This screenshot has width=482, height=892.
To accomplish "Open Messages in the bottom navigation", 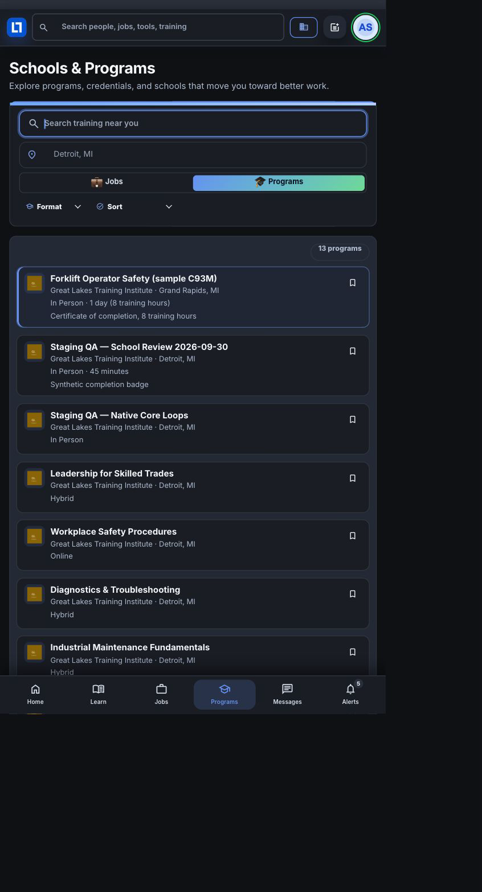I will coord(287,694).
